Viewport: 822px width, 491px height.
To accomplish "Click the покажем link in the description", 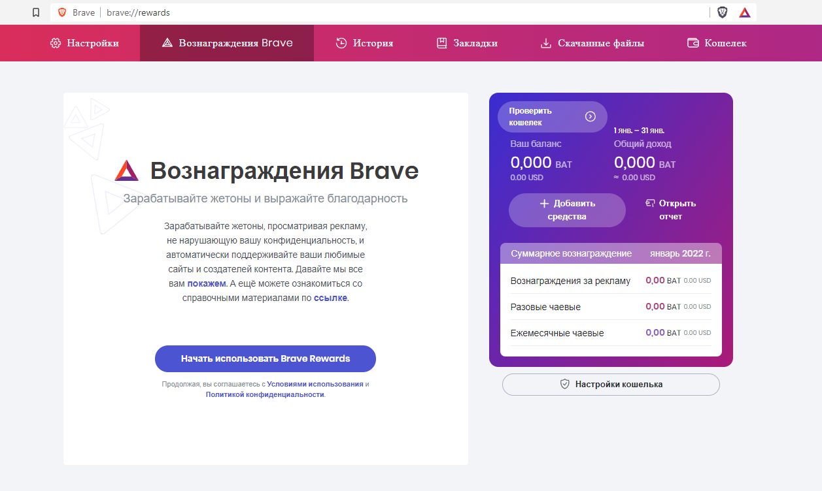I will point(207,283).
